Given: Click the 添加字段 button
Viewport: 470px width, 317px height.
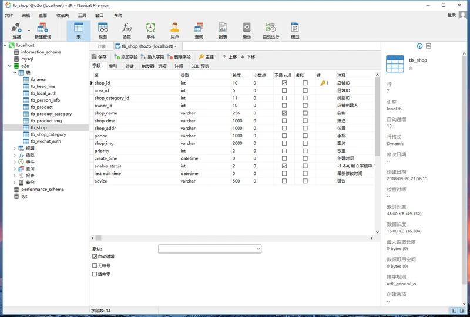Looking at the screenshot, I should click(126, 57).
